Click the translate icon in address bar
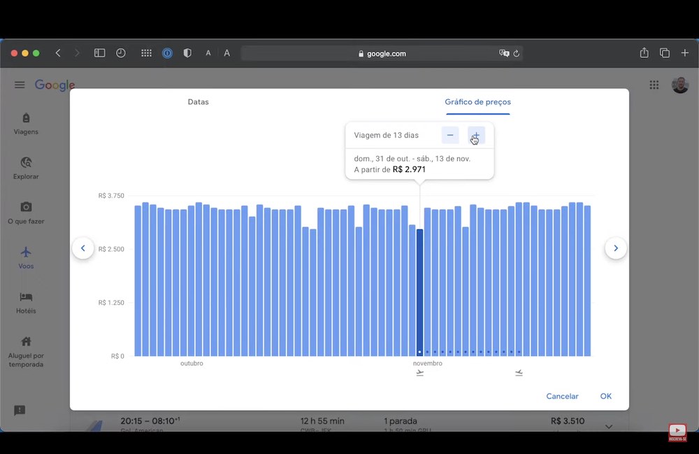This screenshot has width=699, height=454. [x=504, y=53]
